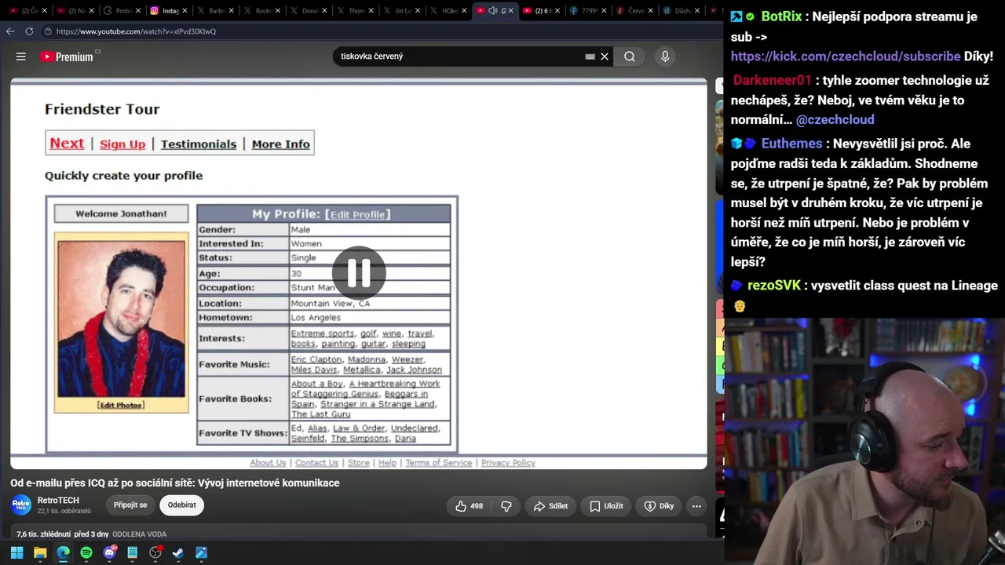This screenshot has width=1005, height=565.
Task: Open Microsoft Edge from taskbar
Action: click(x=63, y=552)
